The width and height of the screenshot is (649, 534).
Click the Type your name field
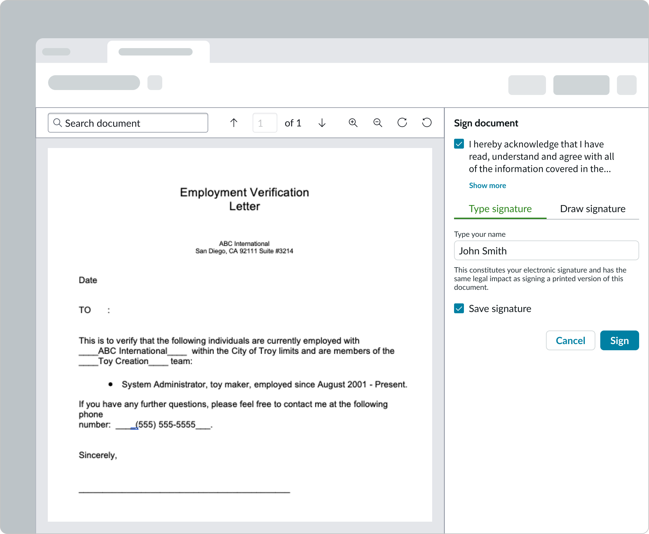(546, 251)
